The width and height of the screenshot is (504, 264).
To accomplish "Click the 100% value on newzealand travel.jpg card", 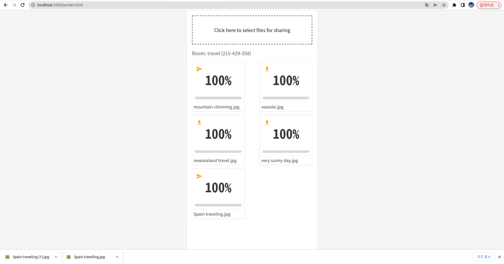I will 218,134.
